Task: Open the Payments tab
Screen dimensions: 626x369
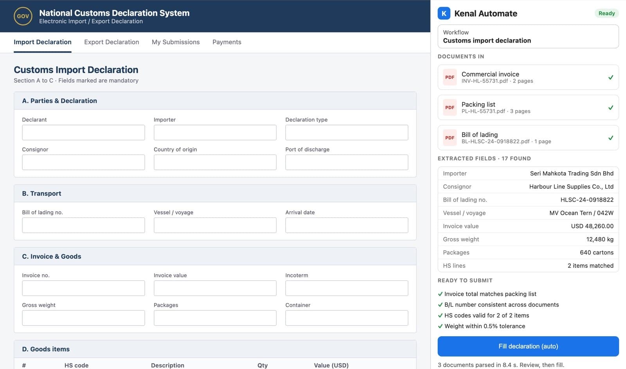Action: [x=227, y=42]
